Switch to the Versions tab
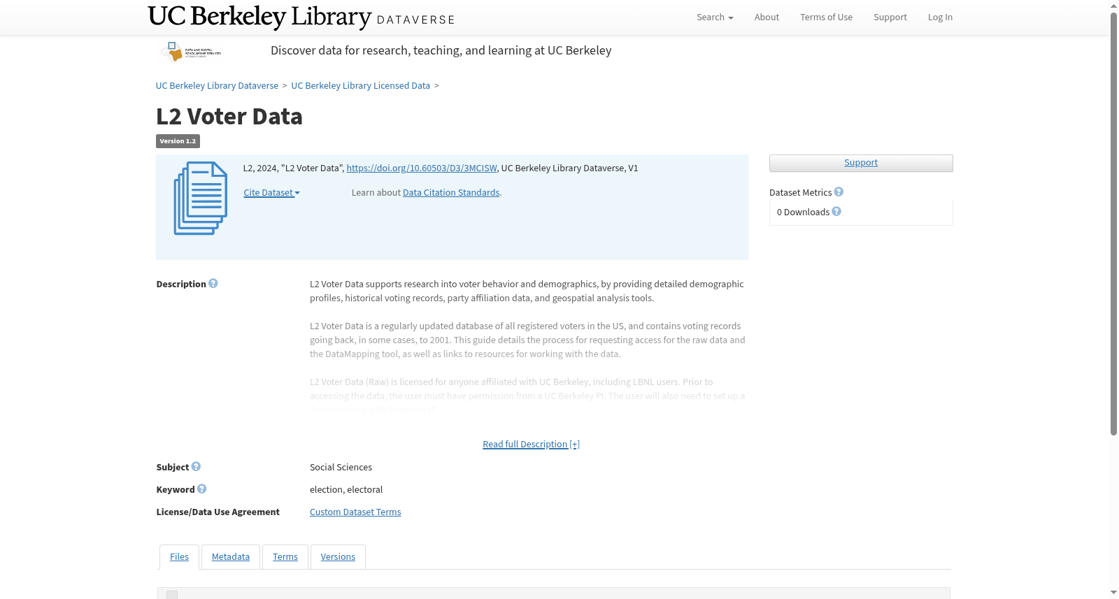This screenshot has width=1119, height=599. pos(338,557)
